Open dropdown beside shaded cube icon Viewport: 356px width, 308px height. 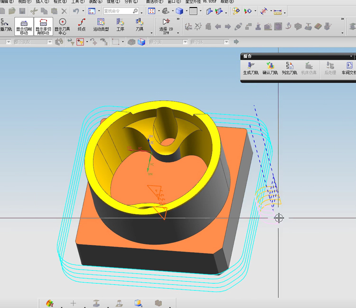click(187, 11)
